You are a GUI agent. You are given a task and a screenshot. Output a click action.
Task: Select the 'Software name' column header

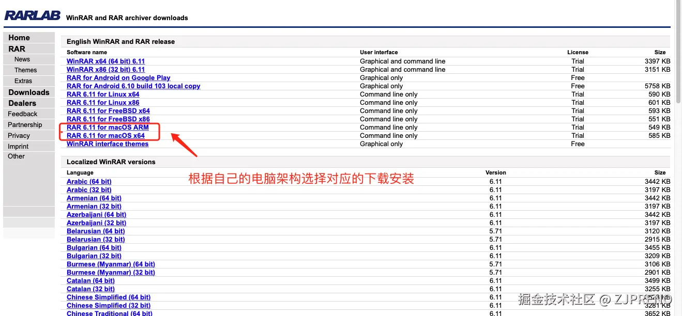87,52
